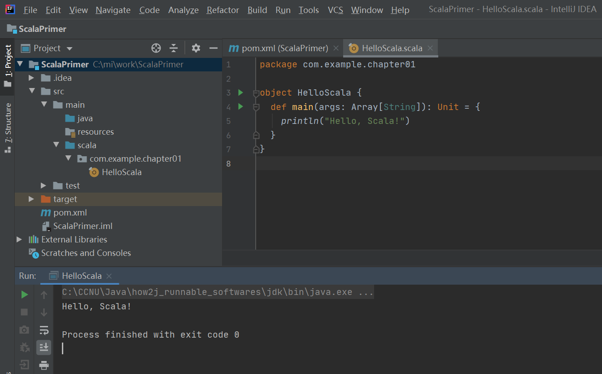Open the Navigate menu
602x374 pixels.
[x=113, y=10]
